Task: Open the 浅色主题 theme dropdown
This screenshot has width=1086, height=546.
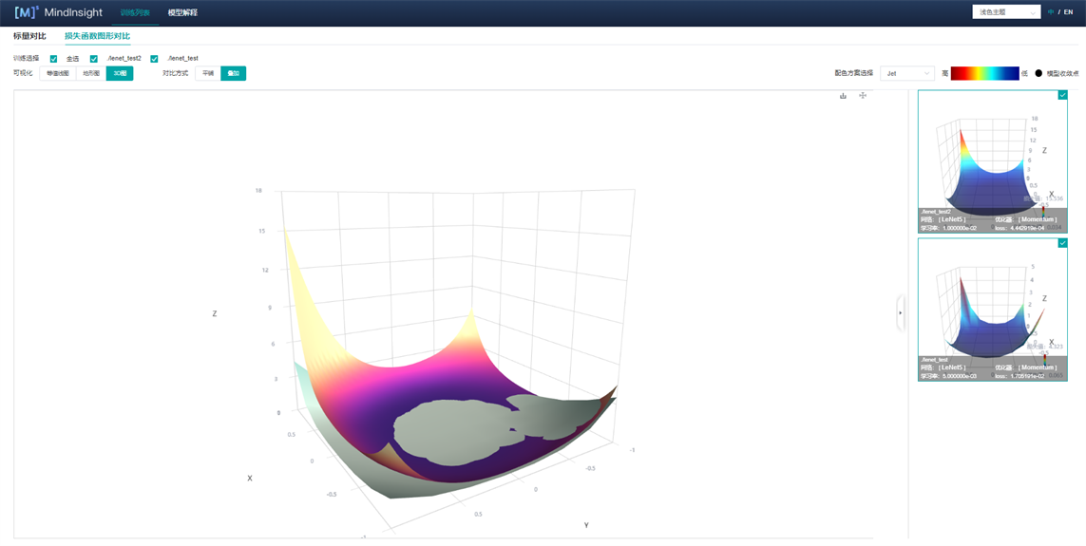Action: click(1006, 12)
